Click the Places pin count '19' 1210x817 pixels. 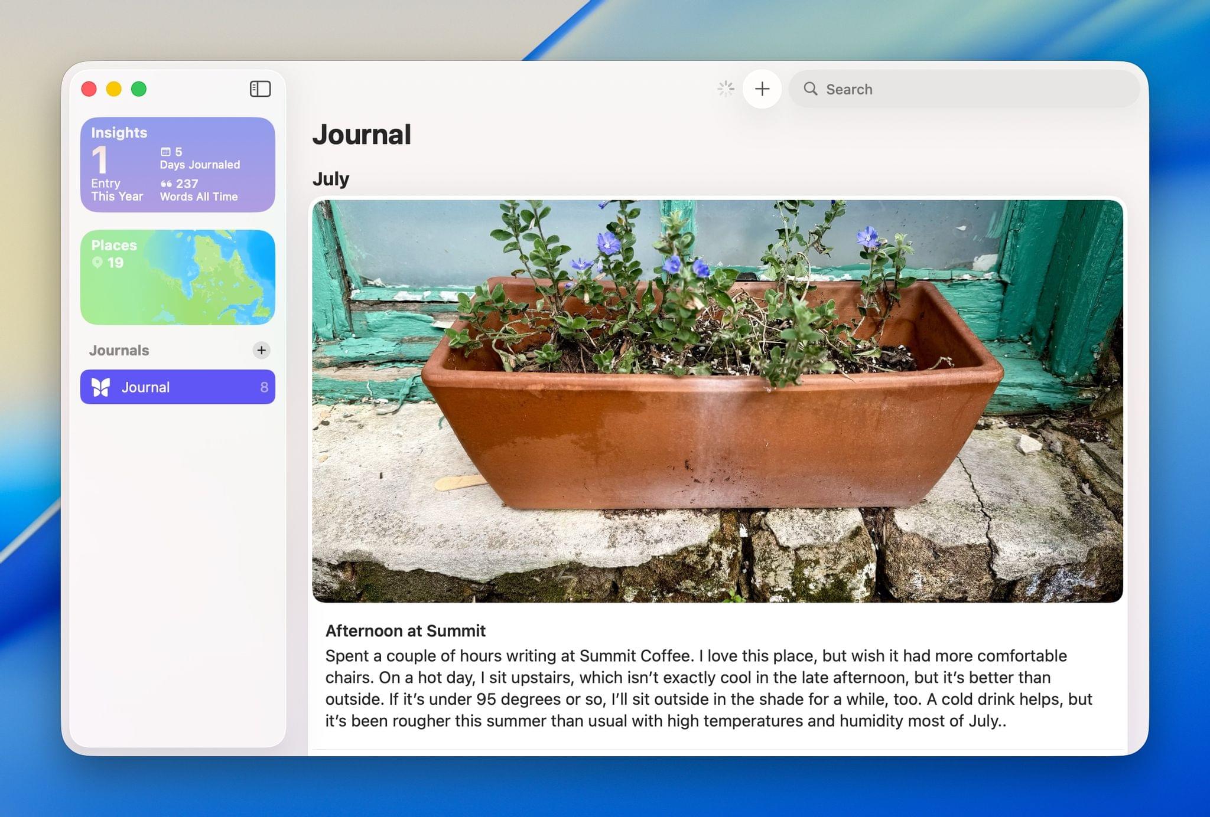pos(108,263)
